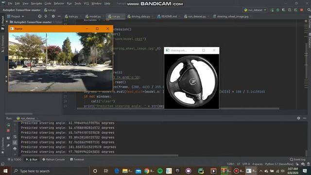The width and height of the screenshot is (311, 175).
Task: Open the run_dataset run configuration dropdown
Action: (255, 10)
